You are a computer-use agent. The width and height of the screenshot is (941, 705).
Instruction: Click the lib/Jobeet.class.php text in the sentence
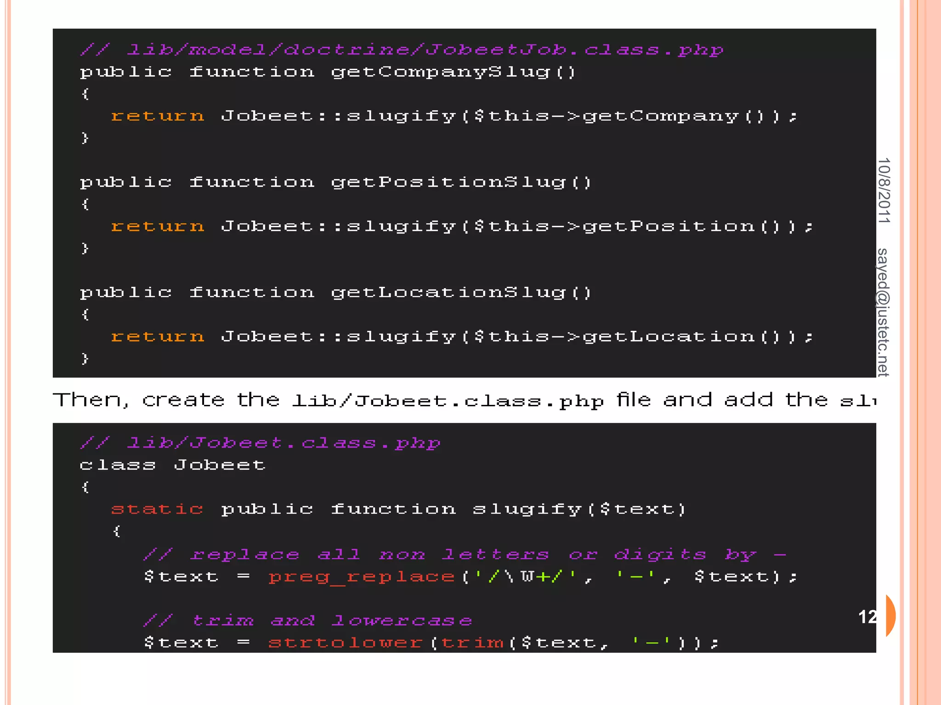(448, 401)
